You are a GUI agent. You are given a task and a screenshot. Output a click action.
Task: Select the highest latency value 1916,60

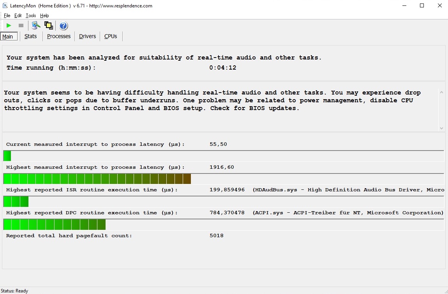222,167
